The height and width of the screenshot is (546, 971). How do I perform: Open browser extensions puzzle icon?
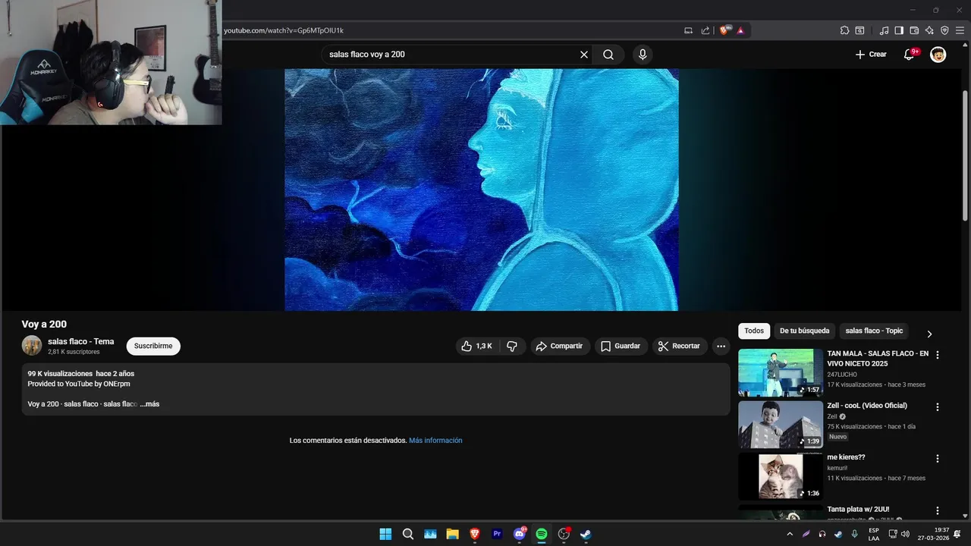tap(844, 31)
